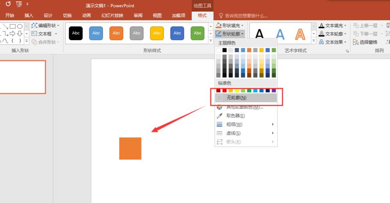The width and height of the screenshot is (390, 203).
Task: Open 文本轮廓 text outline dropdown
Action: pyautogui.click(x=333, y=34)
